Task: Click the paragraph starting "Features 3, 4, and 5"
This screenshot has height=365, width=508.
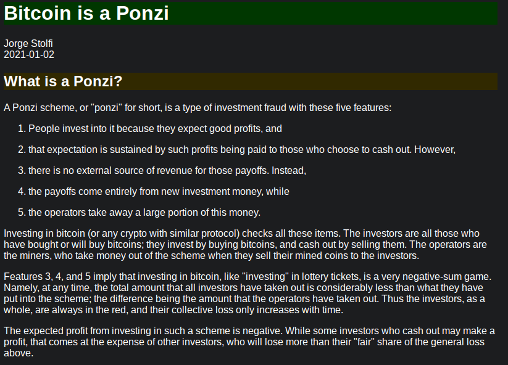Action: [x=247, y=293]
